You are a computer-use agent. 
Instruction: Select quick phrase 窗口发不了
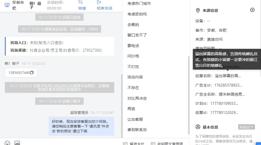[x=137, y=35]
